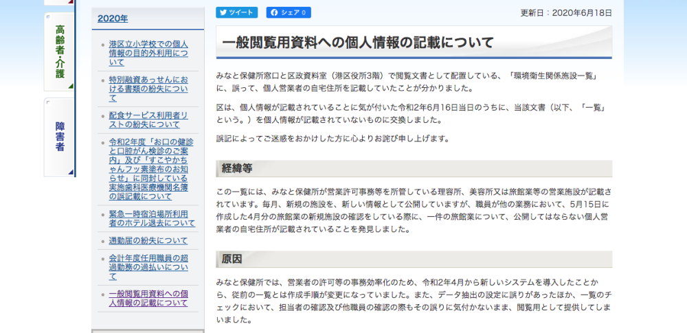Screen dimensions: 687x333
Task: Click the Twitter bird icon
Action: (x=223, y=13)
